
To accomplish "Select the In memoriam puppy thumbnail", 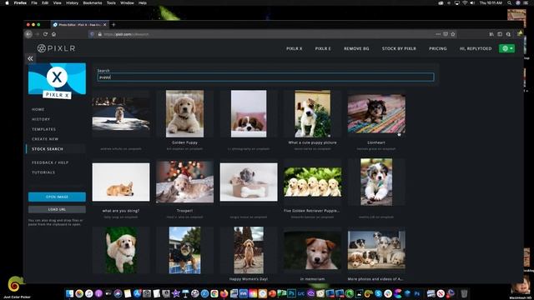I will pos(313,250).
